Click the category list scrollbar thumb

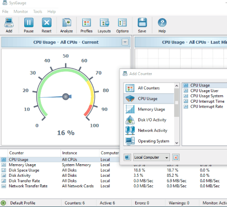[177, 103]
